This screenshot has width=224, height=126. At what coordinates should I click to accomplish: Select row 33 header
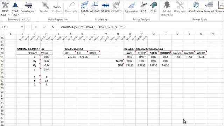tap(2, 103)
